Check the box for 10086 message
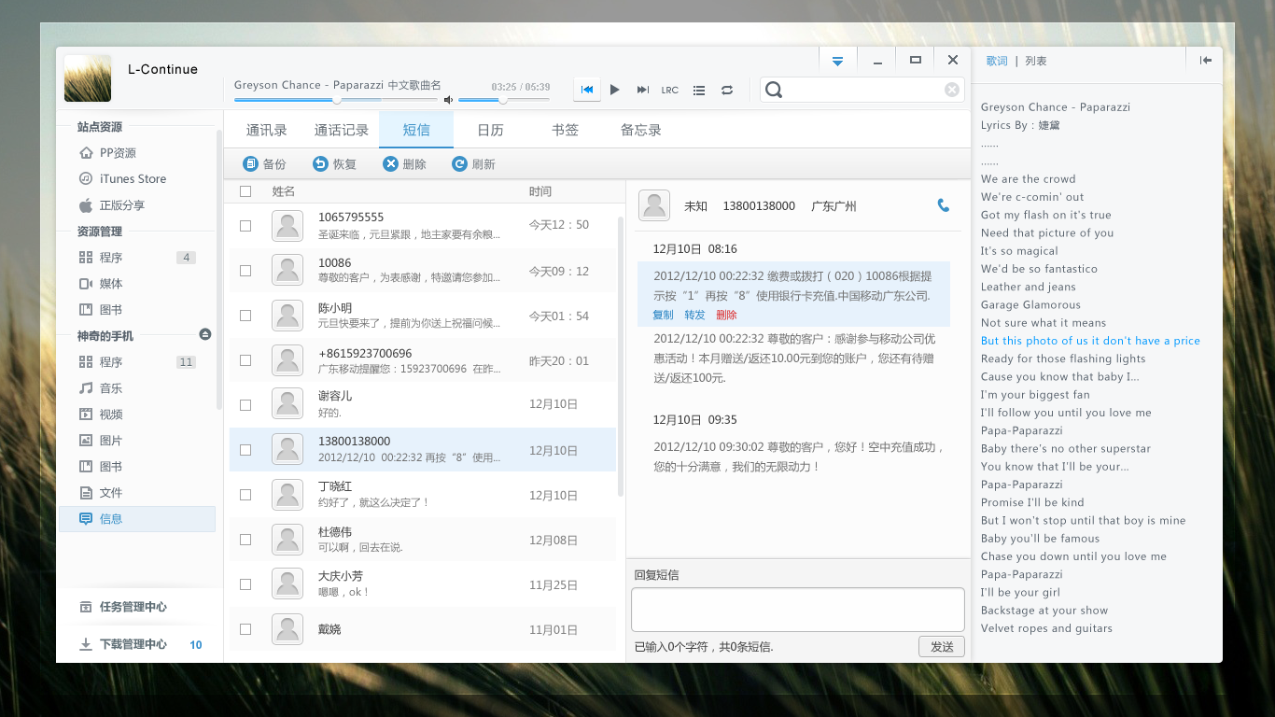This screenshot has height=717, width=1275. point(245,271)
